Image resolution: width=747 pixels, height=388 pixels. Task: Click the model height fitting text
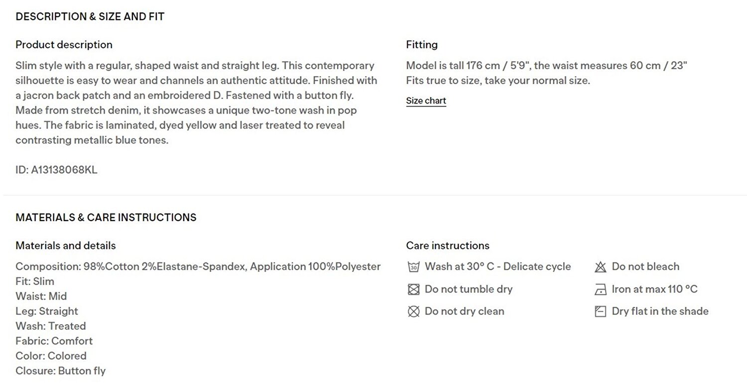click(x=546, y=66)
